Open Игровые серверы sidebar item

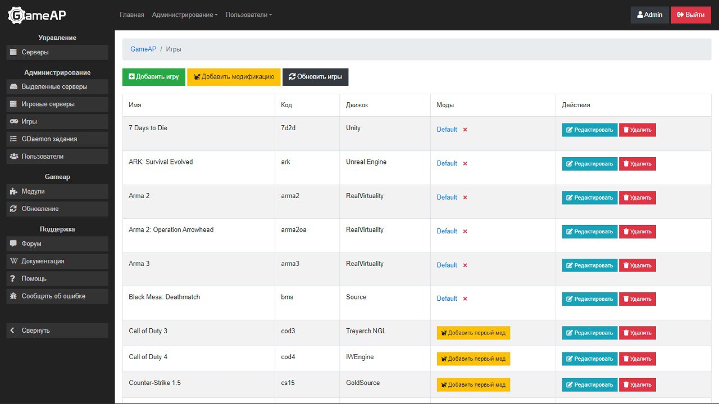[x=57, y=104]
